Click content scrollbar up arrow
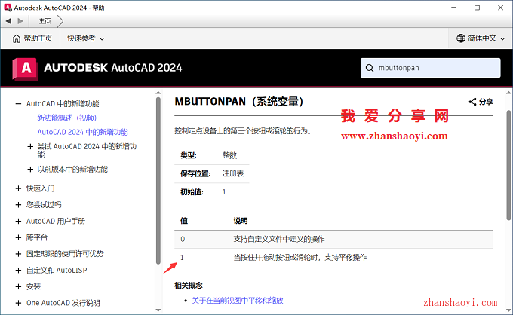Image resolution: width=513 pixels, height=315 pixels. [508, 93]
